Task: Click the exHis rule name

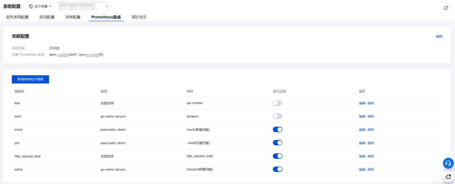Action: (x=19, y=170)
